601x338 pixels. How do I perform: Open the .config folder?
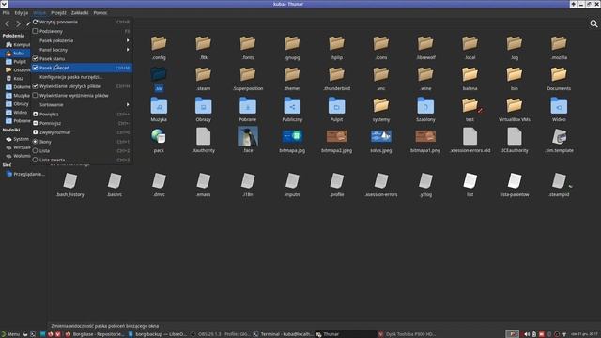[x=159, y=48]
